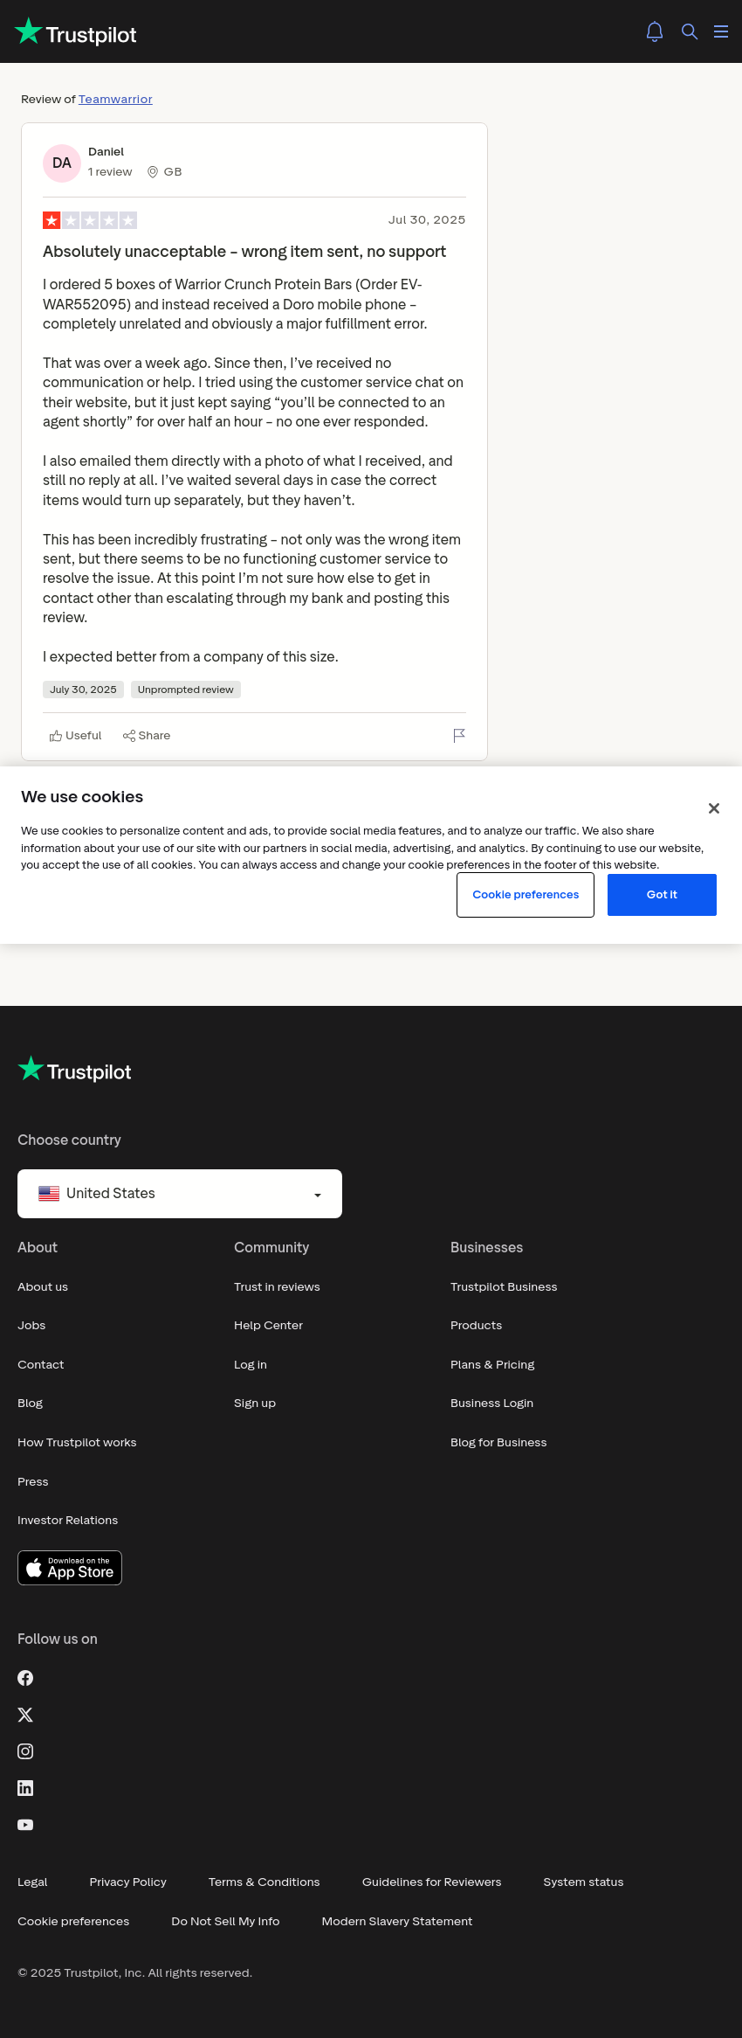The width and height of the screenshot is (742, 2038).
Task: Open About us footer link
Action: 43,1287
